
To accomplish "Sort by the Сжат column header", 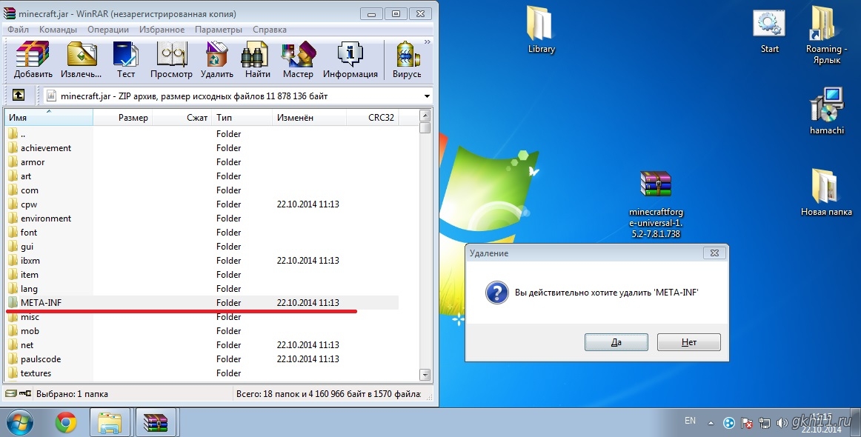I will pyautogui.click(x=182, y=118).
